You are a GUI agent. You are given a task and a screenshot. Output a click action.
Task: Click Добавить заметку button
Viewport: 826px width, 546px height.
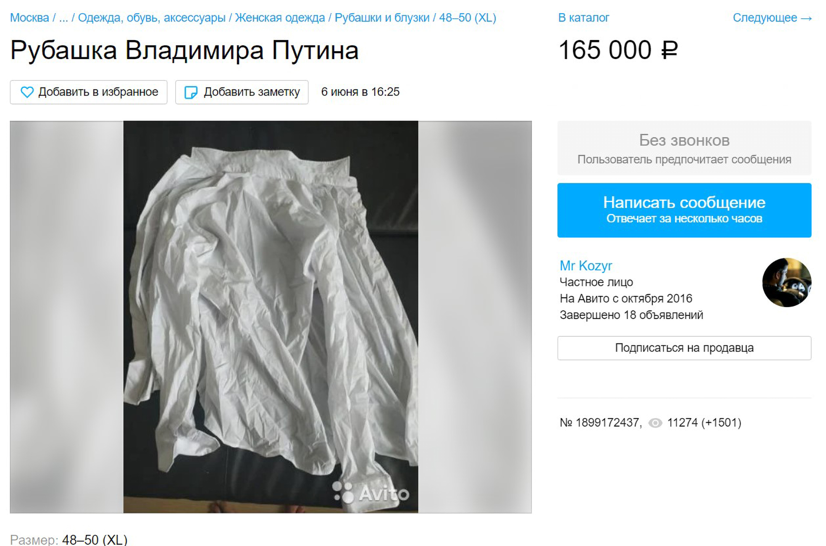242,92
